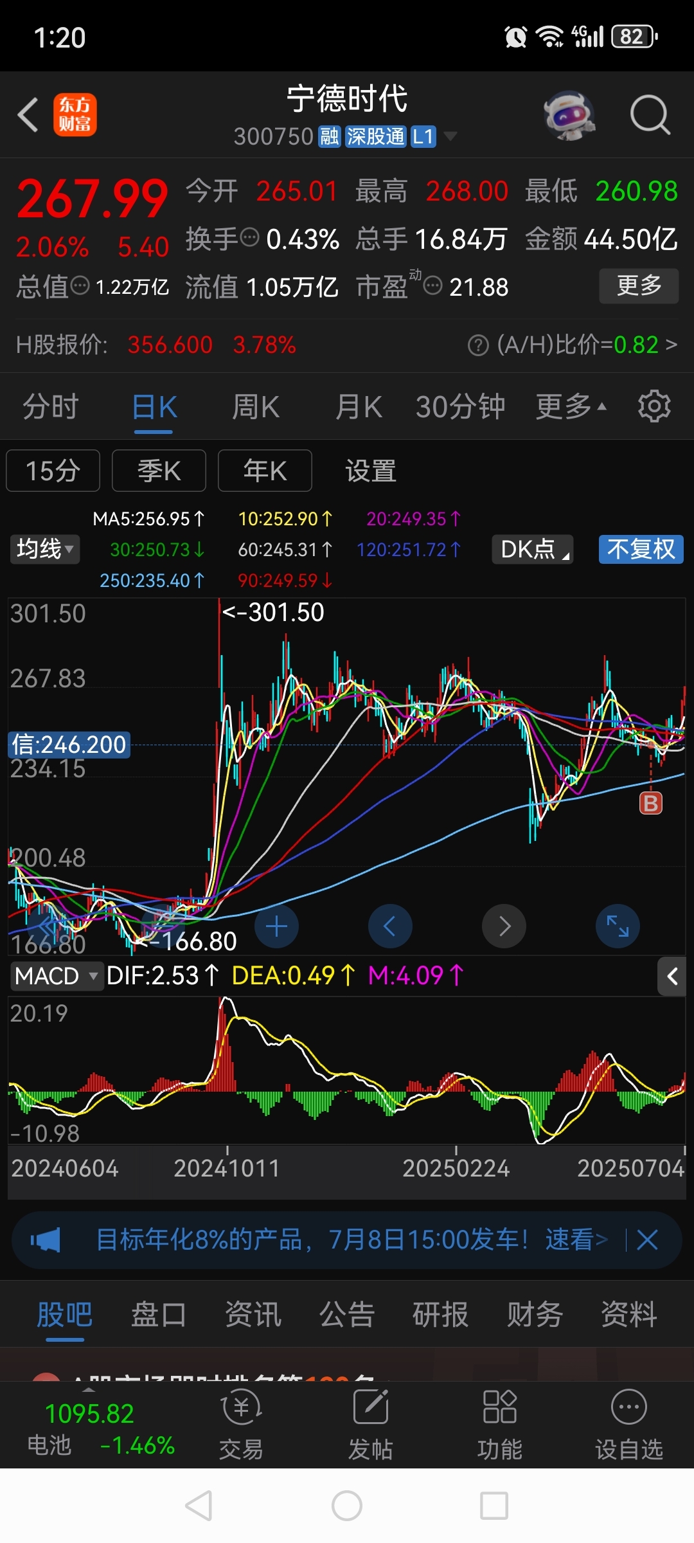
Task: Tap the alarm icon in status bar
Action: [516, 37]
